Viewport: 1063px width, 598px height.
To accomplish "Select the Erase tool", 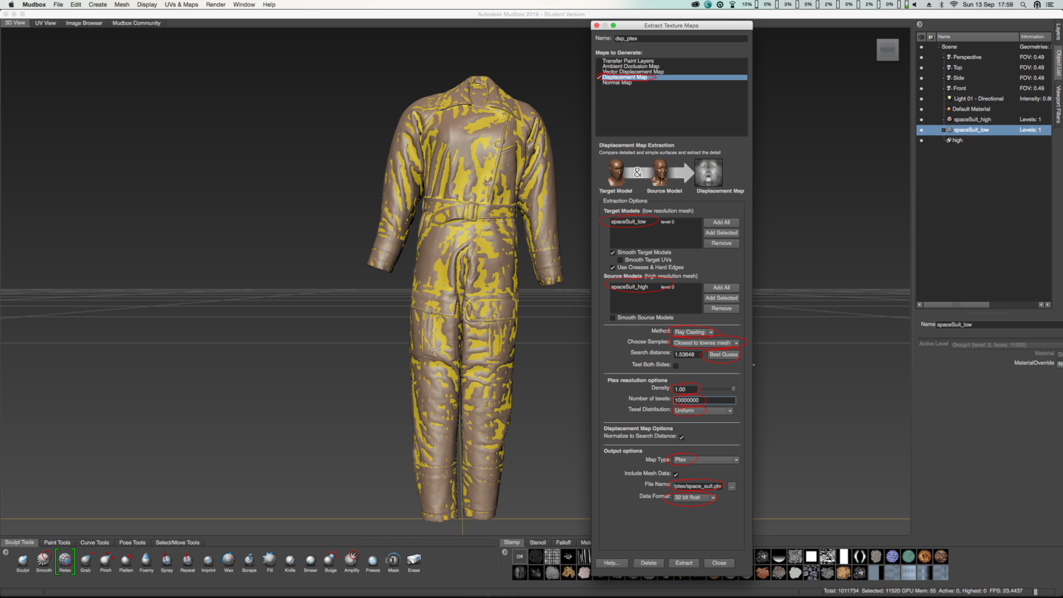I will (x=414, y=560).
